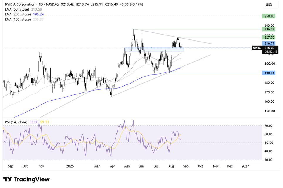The image size is (283, 188).
Task: Click the TradingView logo
Action: (x=26, y=179)
